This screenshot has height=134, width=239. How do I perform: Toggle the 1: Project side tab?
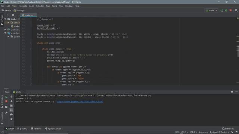(x=2, y=20)
